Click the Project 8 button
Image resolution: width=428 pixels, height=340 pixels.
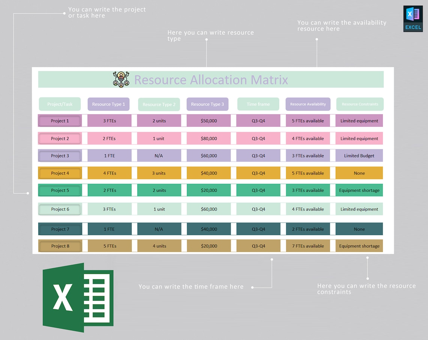coord(60,246)
